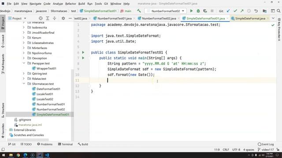
Task: Collapse the Pwrapper.test folder
Action: [24, 63]
